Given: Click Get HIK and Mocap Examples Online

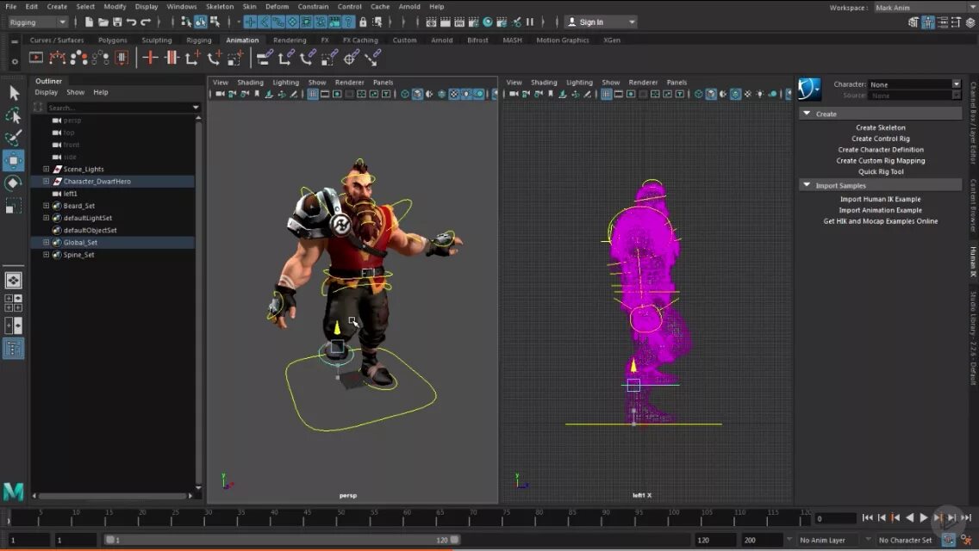Looking at the screenshot, I should 881,220.
